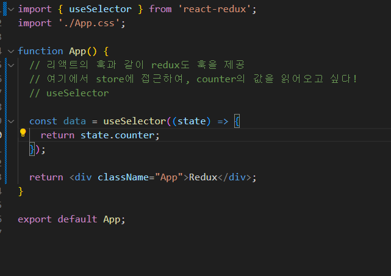Click the App function name in declaration

click(77, 51)
